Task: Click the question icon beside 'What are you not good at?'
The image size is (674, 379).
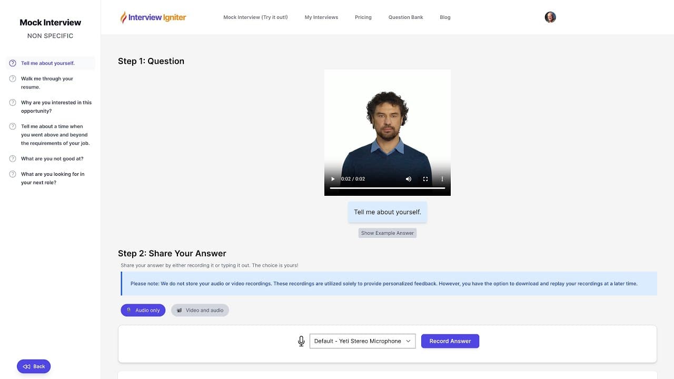Action: click(13, 158)
